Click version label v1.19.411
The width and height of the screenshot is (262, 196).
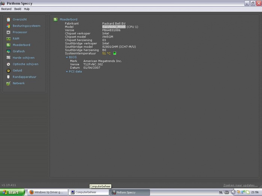(x=9, y=185)
